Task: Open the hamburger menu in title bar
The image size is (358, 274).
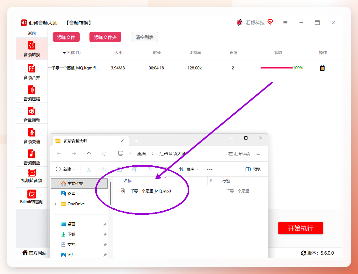Action: (285, 23)
